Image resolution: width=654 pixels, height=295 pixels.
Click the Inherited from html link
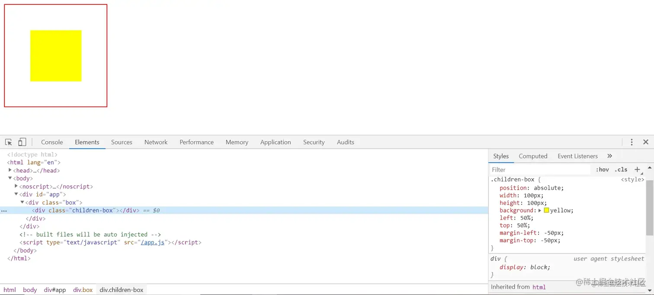tap(539, 287)
